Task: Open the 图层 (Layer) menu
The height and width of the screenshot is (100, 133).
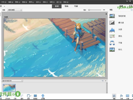Action: click(x=31, y=2)
